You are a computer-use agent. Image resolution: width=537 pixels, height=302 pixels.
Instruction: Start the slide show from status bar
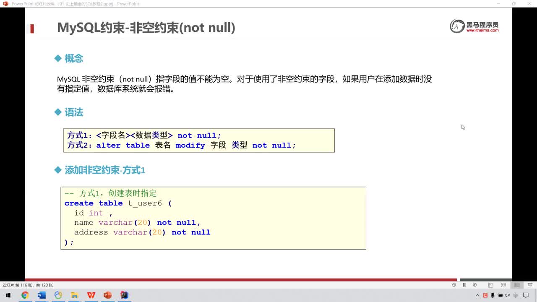coord(529,285)
